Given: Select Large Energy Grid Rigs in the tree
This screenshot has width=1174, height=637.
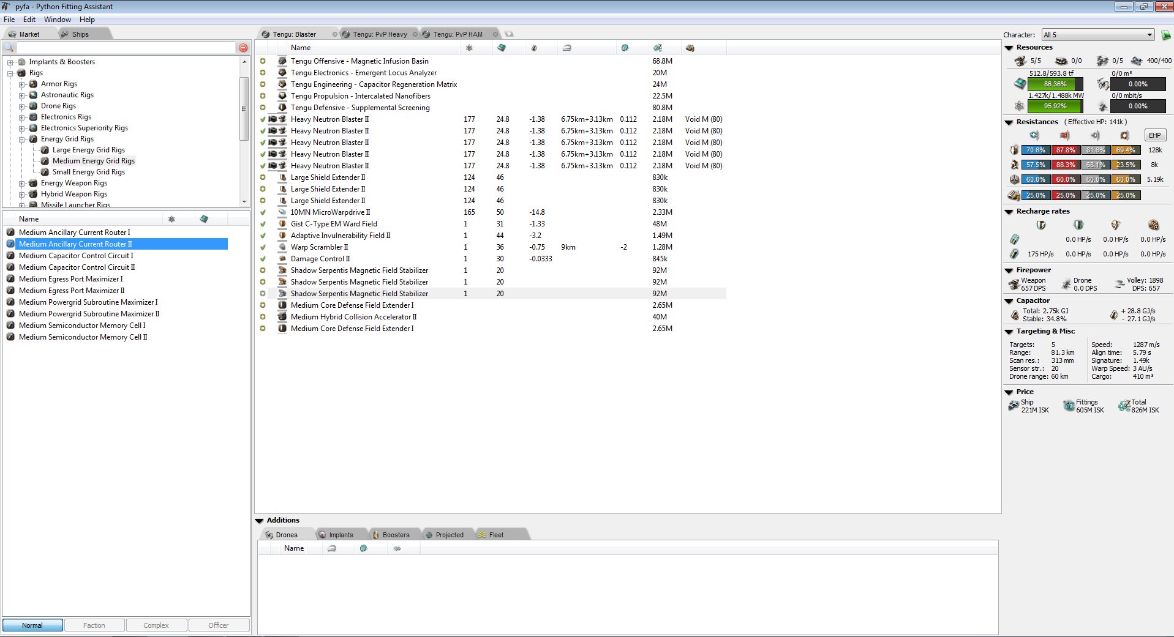Looking at the screenshot, I should coord(89,150).
